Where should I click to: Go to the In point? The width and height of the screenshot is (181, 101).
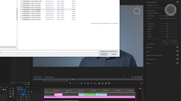81,83
